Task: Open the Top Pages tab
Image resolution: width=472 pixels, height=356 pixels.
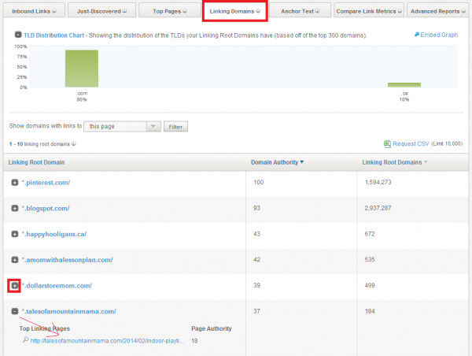Action: (170, 11)
